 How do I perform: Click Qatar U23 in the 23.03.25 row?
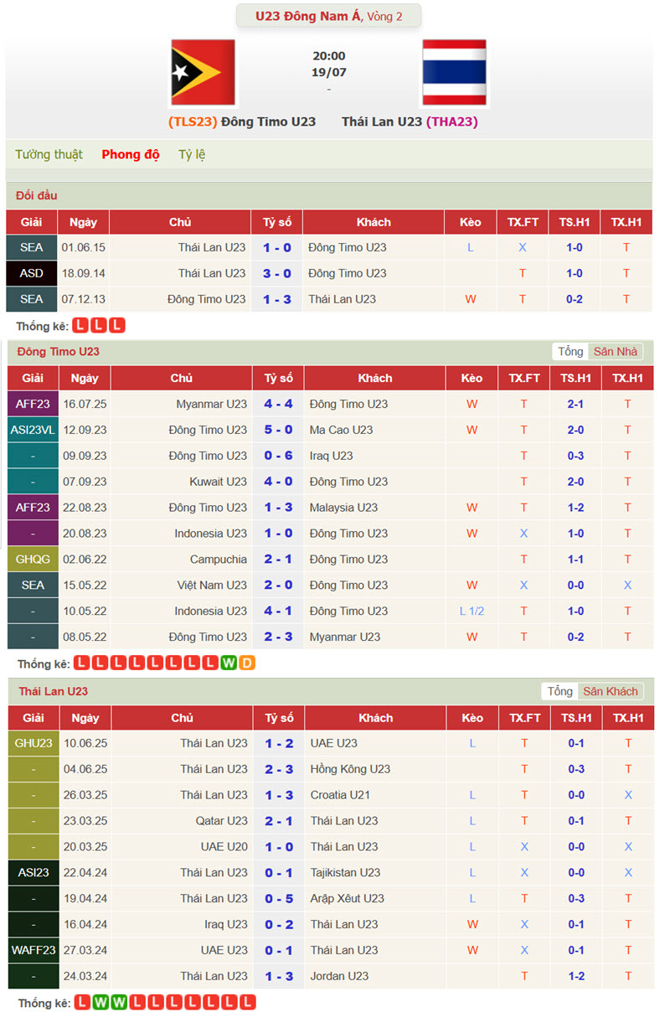click(x=222, y=821)
